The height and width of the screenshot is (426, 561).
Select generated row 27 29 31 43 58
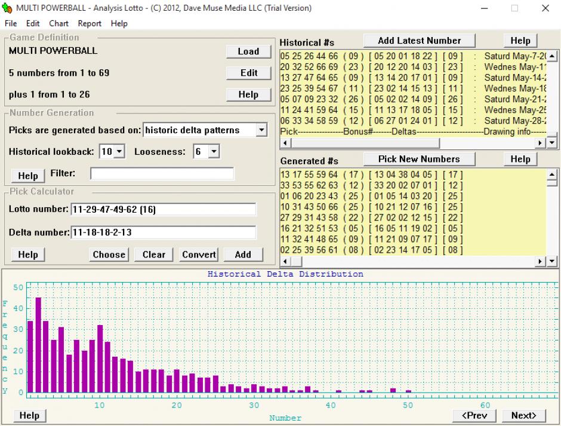tap(413, 218)
